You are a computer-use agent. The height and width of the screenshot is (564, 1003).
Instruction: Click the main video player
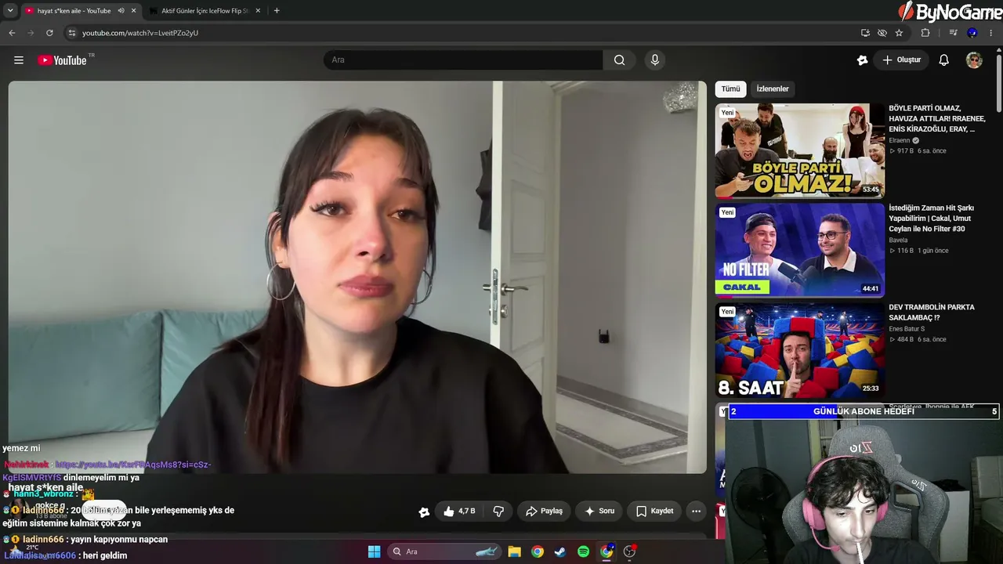357,277
